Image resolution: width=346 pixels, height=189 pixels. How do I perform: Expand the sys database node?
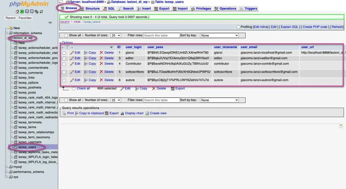point(6,177)
